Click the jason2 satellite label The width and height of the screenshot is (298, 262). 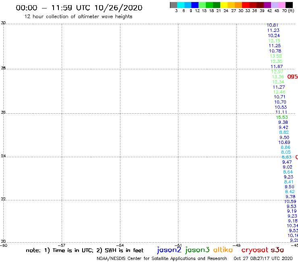(169, 250)
